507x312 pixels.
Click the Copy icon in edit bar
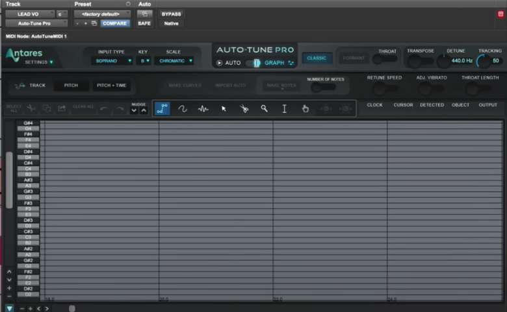tap(47, 108)
